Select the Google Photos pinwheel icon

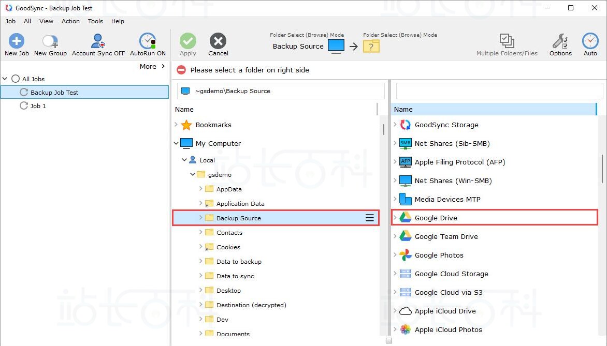[x=406, y=255]
